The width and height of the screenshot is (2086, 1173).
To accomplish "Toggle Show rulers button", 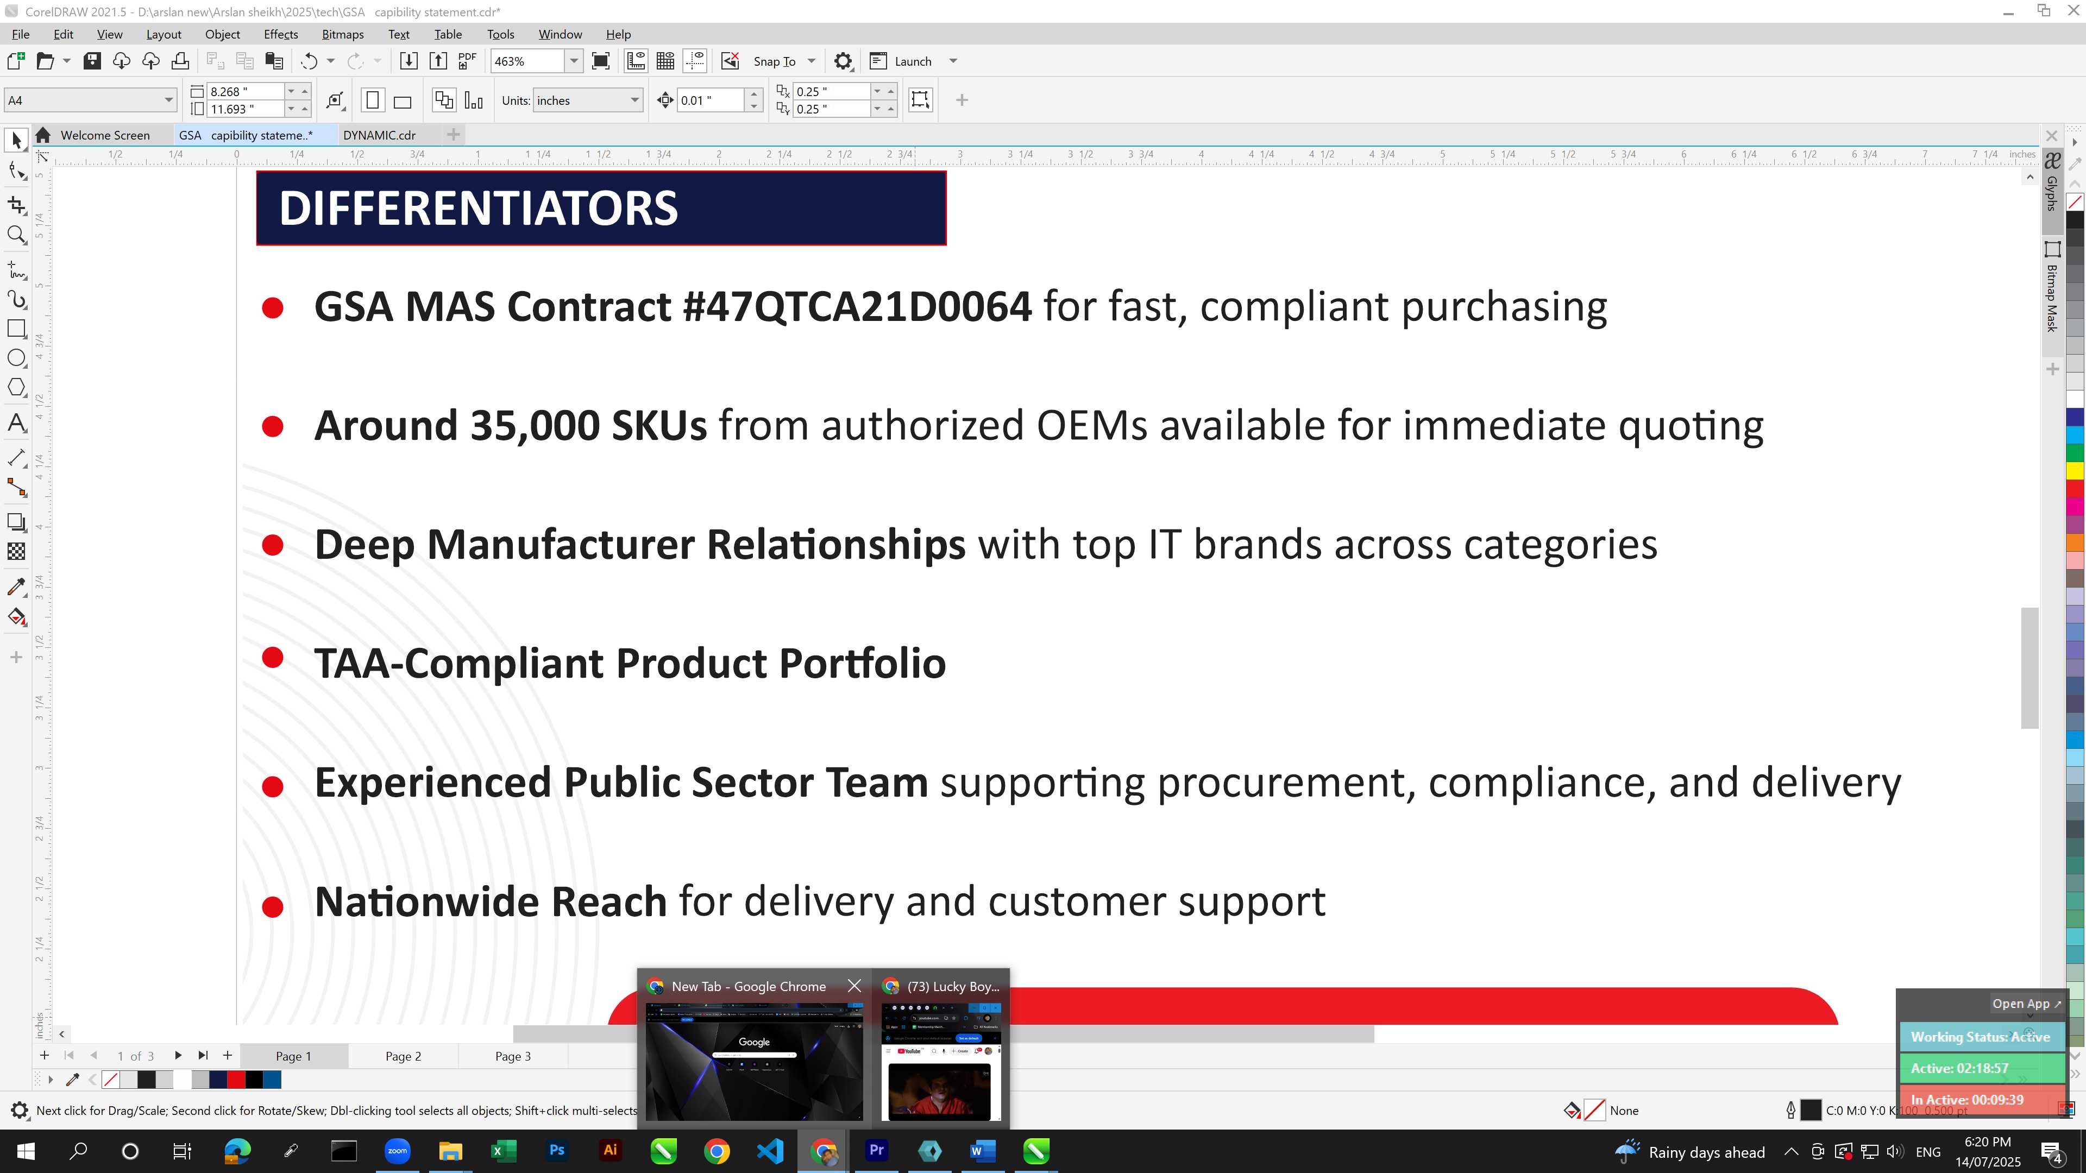I will click(636, 61).
